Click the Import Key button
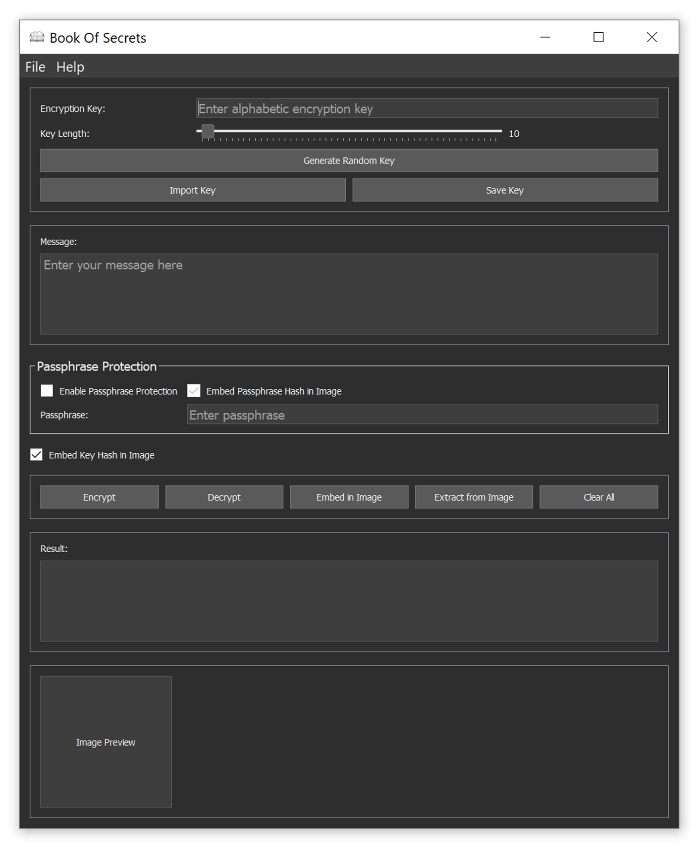 tap(193, 190)
